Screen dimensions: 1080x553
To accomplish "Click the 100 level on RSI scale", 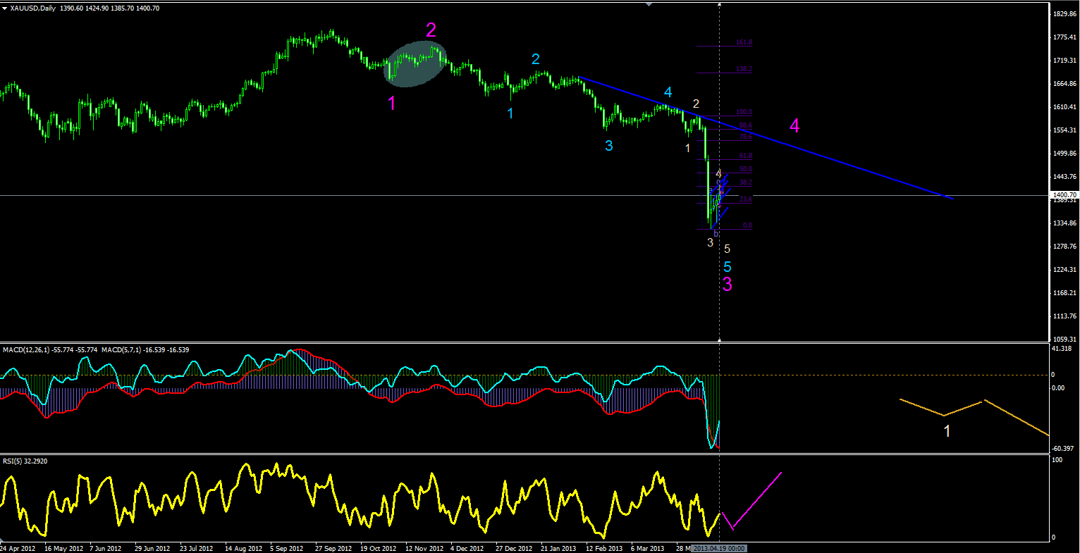I will (x=1057, y=460).
